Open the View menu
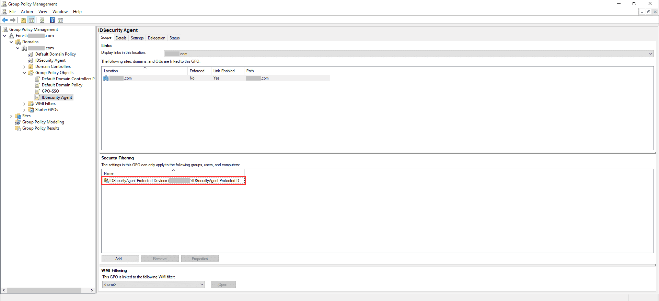Image resolution: width=659 pixels, height=301 pixels. click(43, 12)
